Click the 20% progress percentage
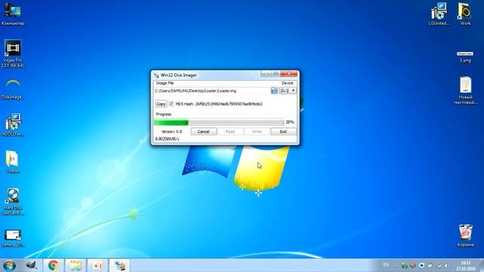484x272 pixels. click(290, 122)
